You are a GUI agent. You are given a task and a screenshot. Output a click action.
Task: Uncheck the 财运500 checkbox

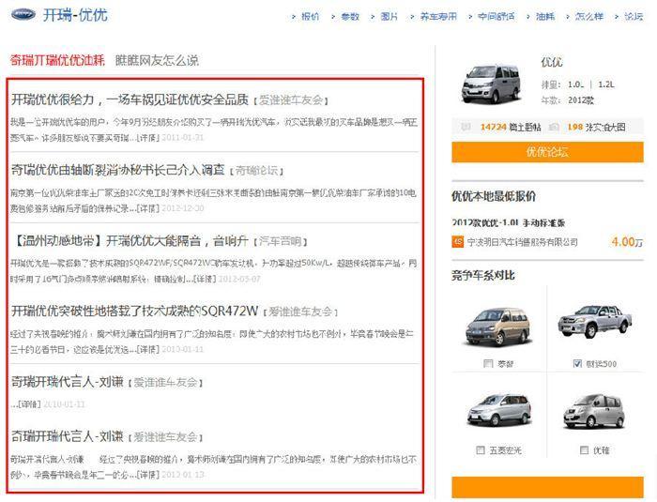click(577, 364)
